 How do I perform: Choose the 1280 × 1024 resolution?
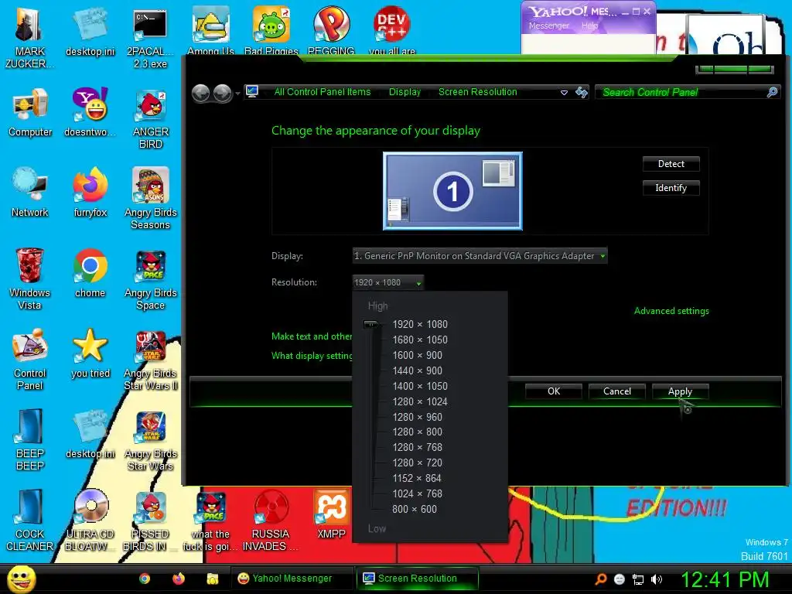[420, 401]
